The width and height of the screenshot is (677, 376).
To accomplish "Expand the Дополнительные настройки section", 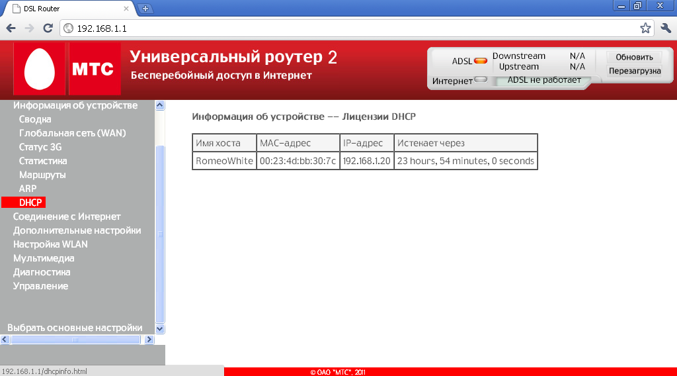I will tap(77, 230).
